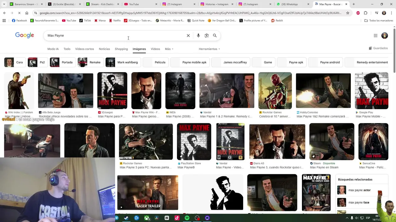Open the TikTok bookmark

click(x=85, y=21)
